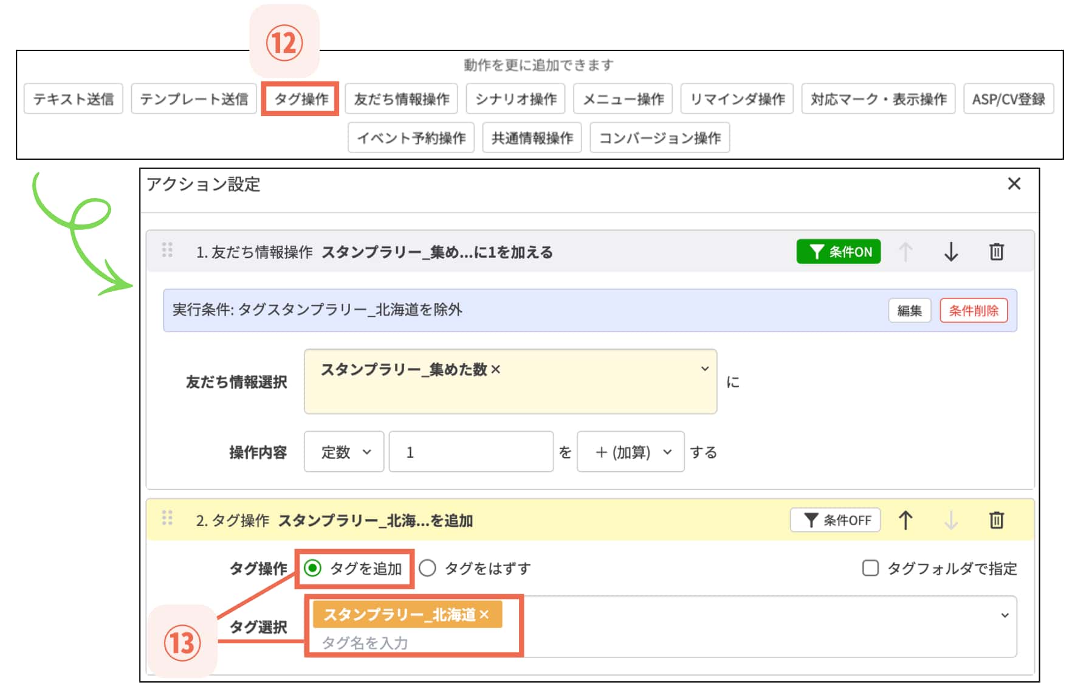1072x692 pixels.
Task: Enable the タグフォルダで指定 checkbox
Action: (x=870, y=569)
